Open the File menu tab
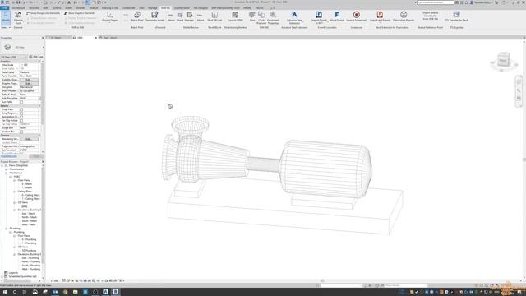526x296 pixels. pos(4,7)
